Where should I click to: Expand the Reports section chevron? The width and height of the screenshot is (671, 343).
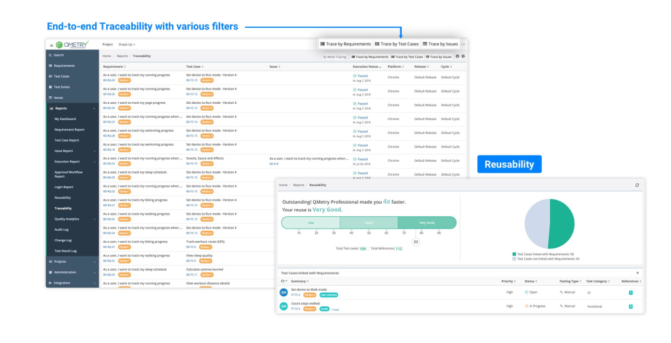94,109
